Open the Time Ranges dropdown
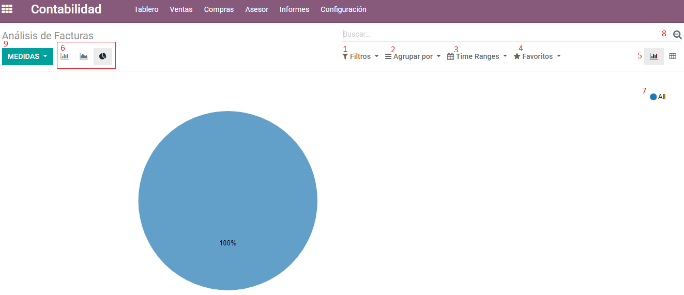 [x=477, y=56]
